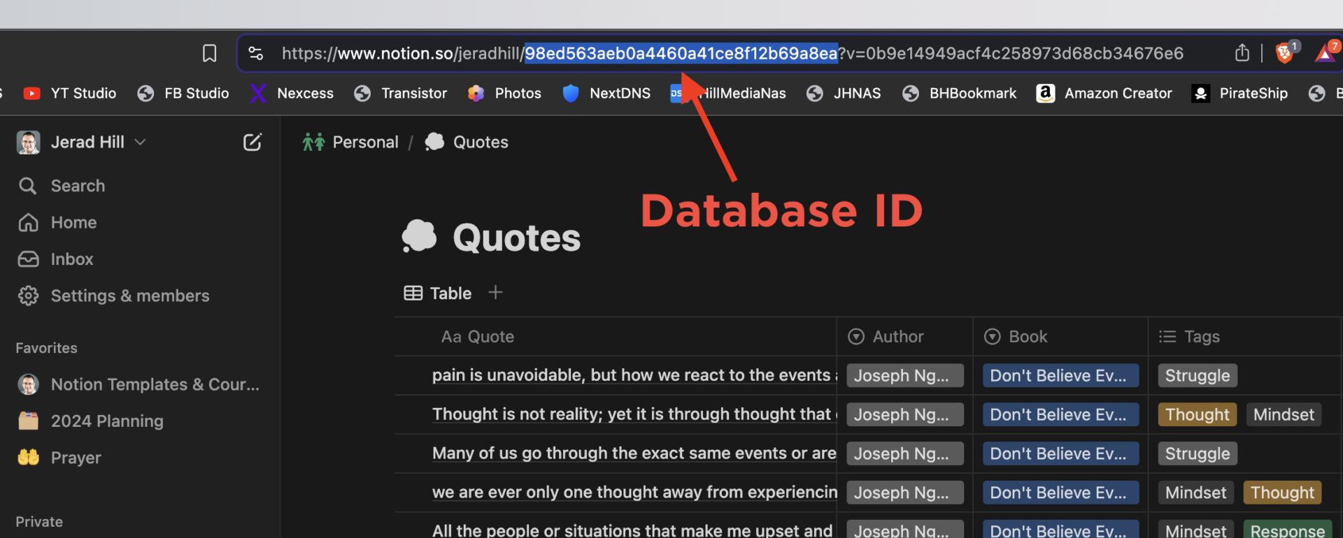Image resolution: width=1343 pixels, height=538 pixels.
Task: Click Mindset tag in 'Thought is not reality' row
Action: pyautogui.click(x=1284, y=415)
